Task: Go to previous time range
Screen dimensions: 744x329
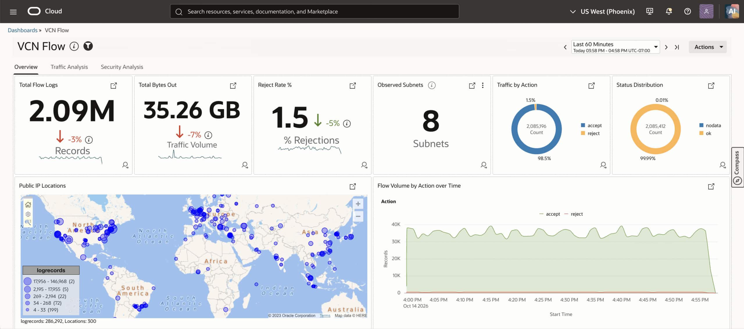Action: click(x=565, y=47)
